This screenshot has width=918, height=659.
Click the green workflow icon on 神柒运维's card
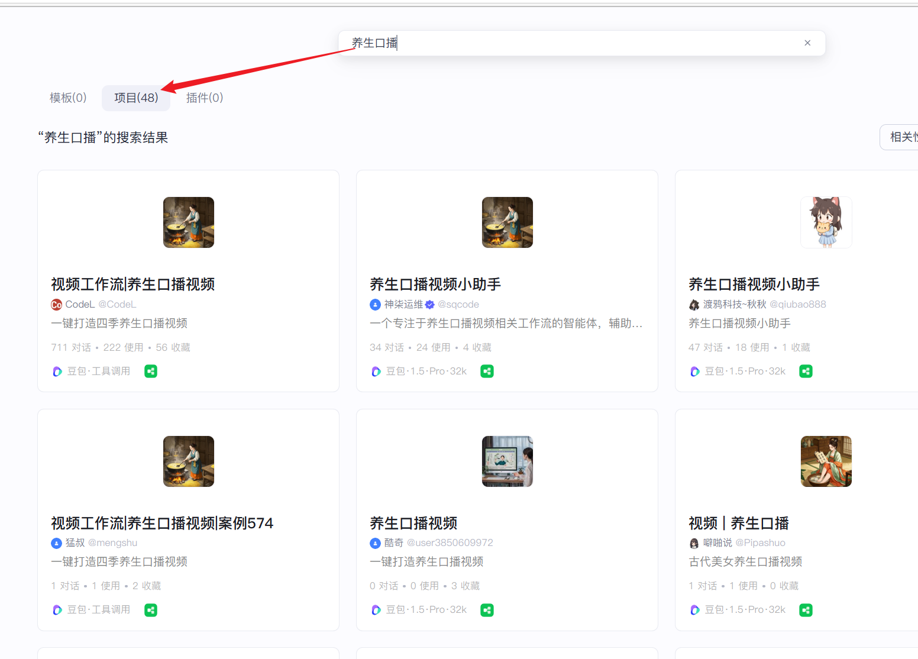[487, 372]
